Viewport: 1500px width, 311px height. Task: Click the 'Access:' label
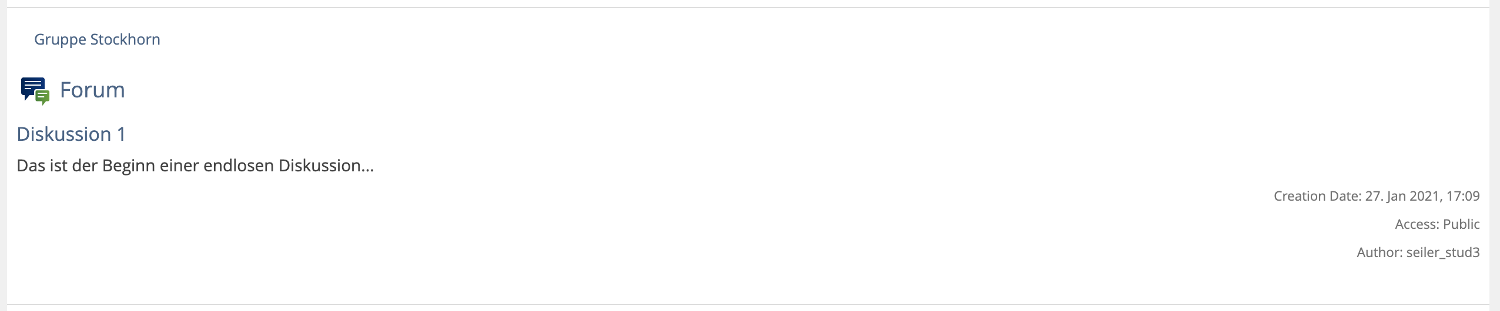coord(1417,224)
